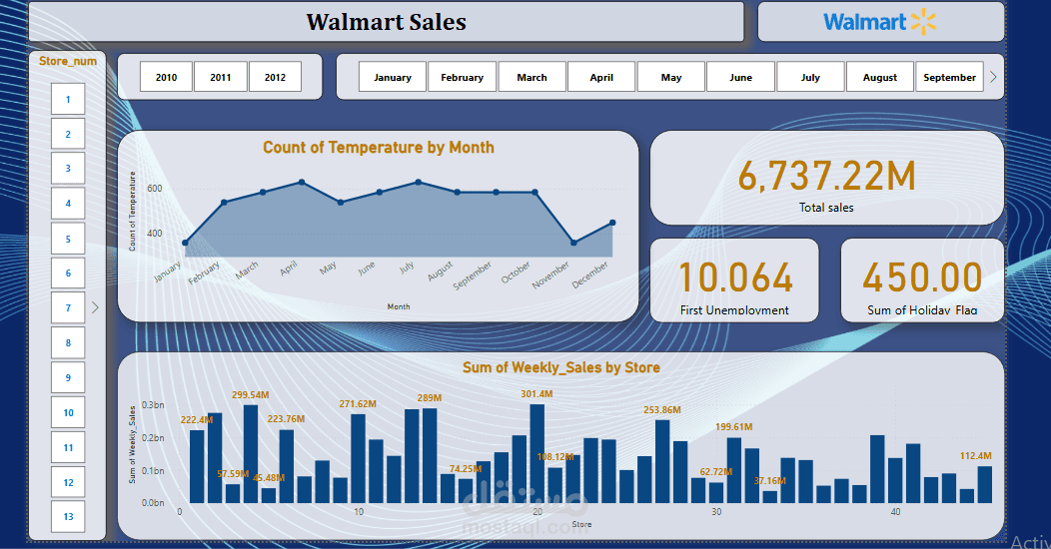Click the bar labeled 299.54M
The image size is (1051, 549).
251,454
